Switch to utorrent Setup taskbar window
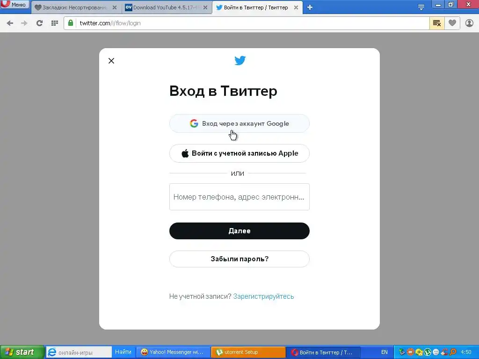 (x=248, y=352)
